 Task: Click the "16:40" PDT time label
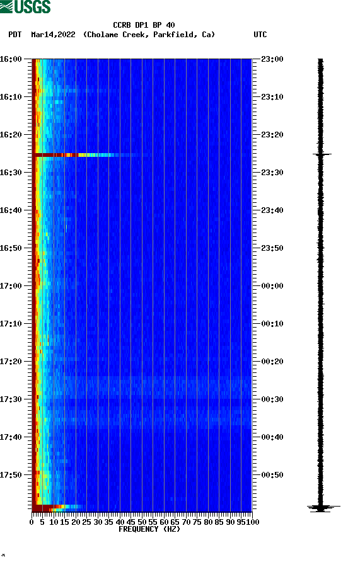coord(11,210)
